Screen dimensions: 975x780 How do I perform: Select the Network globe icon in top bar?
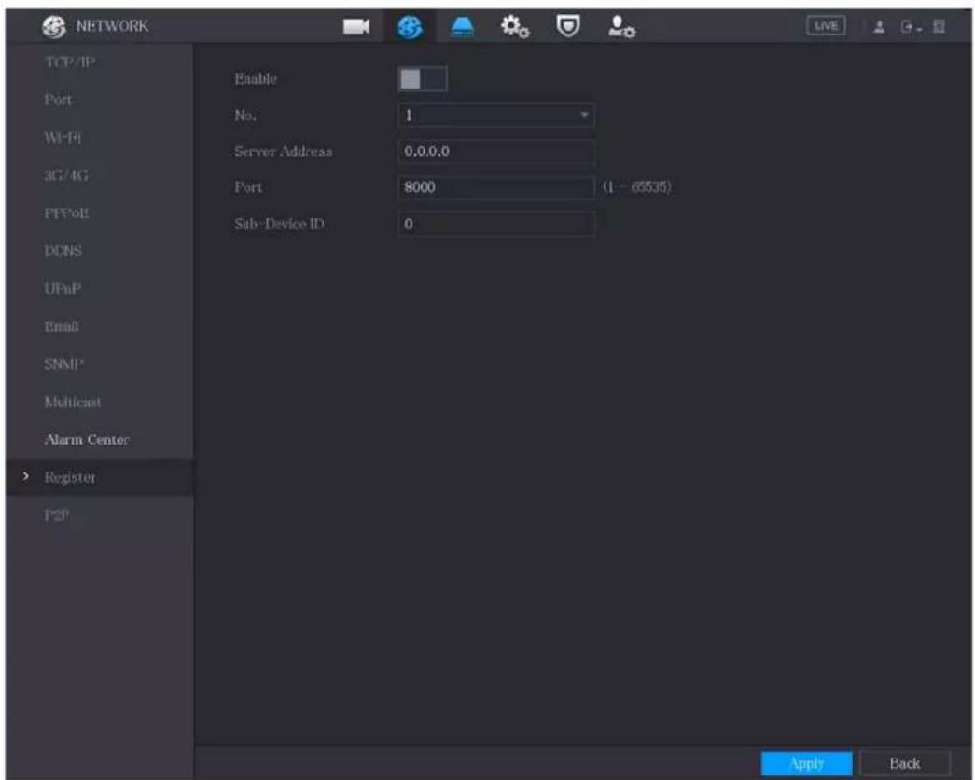click(410, 27)
